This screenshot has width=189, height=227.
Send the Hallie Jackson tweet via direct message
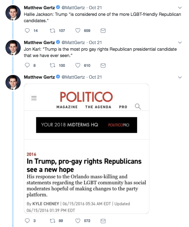[x=103, y=31]
